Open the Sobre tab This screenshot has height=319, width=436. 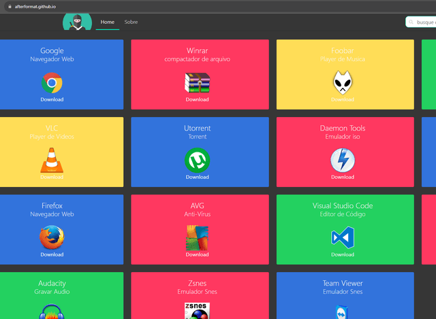pos(131,22)
